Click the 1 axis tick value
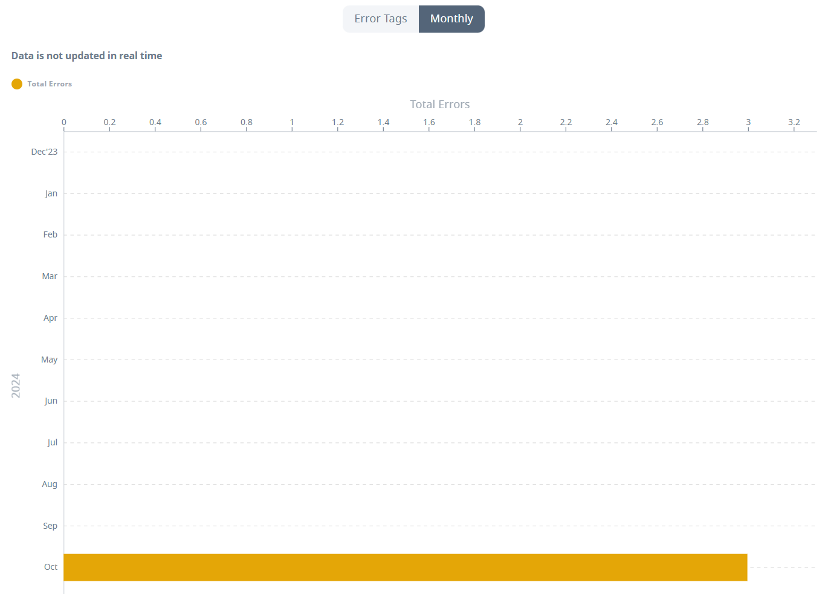828x594 pixels. click(x=292, y=122)
